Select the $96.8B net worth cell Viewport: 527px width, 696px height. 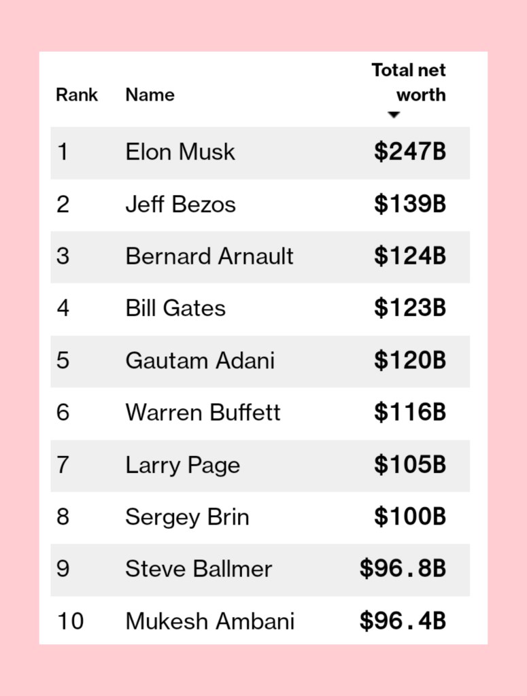tap(403, 570)
